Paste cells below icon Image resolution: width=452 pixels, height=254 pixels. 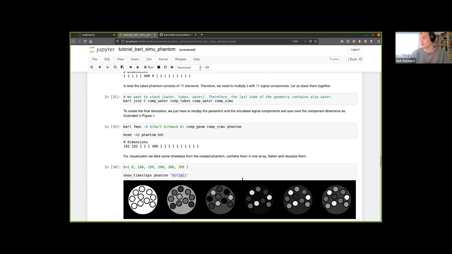(x=122, y=67)
